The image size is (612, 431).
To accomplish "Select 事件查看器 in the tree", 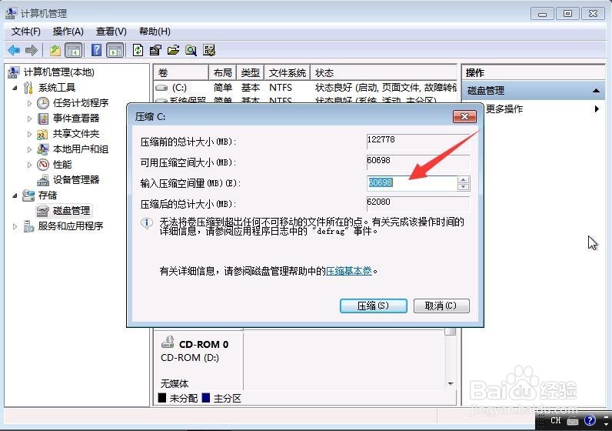I will [x=76, y=118].
